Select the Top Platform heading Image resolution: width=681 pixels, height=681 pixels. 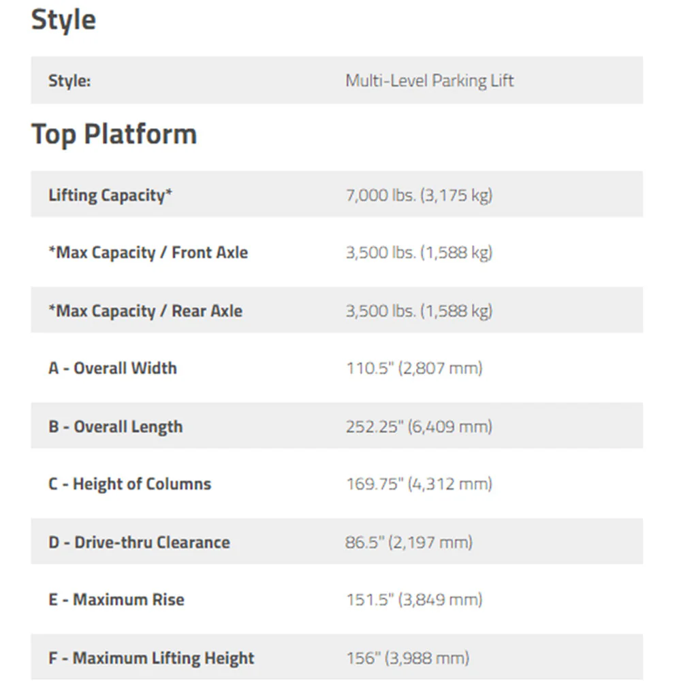(x=114, y=134)
